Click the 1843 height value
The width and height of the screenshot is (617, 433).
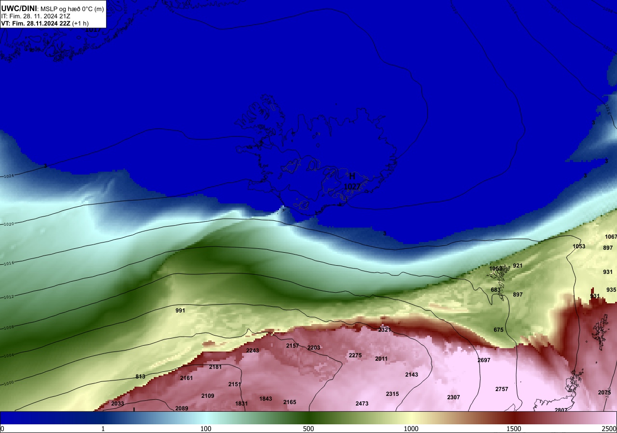click(x=266, y=399)
